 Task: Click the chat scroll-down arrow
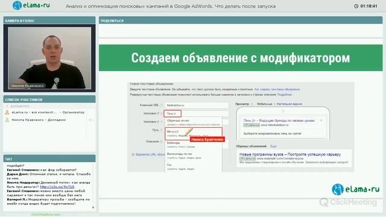93,207
